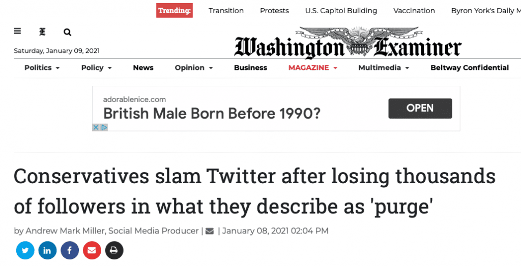Expand the Policy dropdown menu

point(96,68)
